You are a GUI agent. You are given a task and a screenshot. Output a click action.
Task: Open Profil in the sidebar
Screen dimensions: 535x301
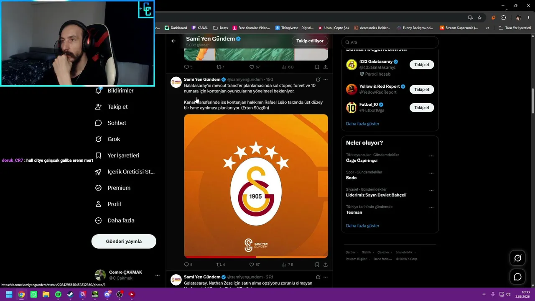pyautogui.click(x=108, y=204)
